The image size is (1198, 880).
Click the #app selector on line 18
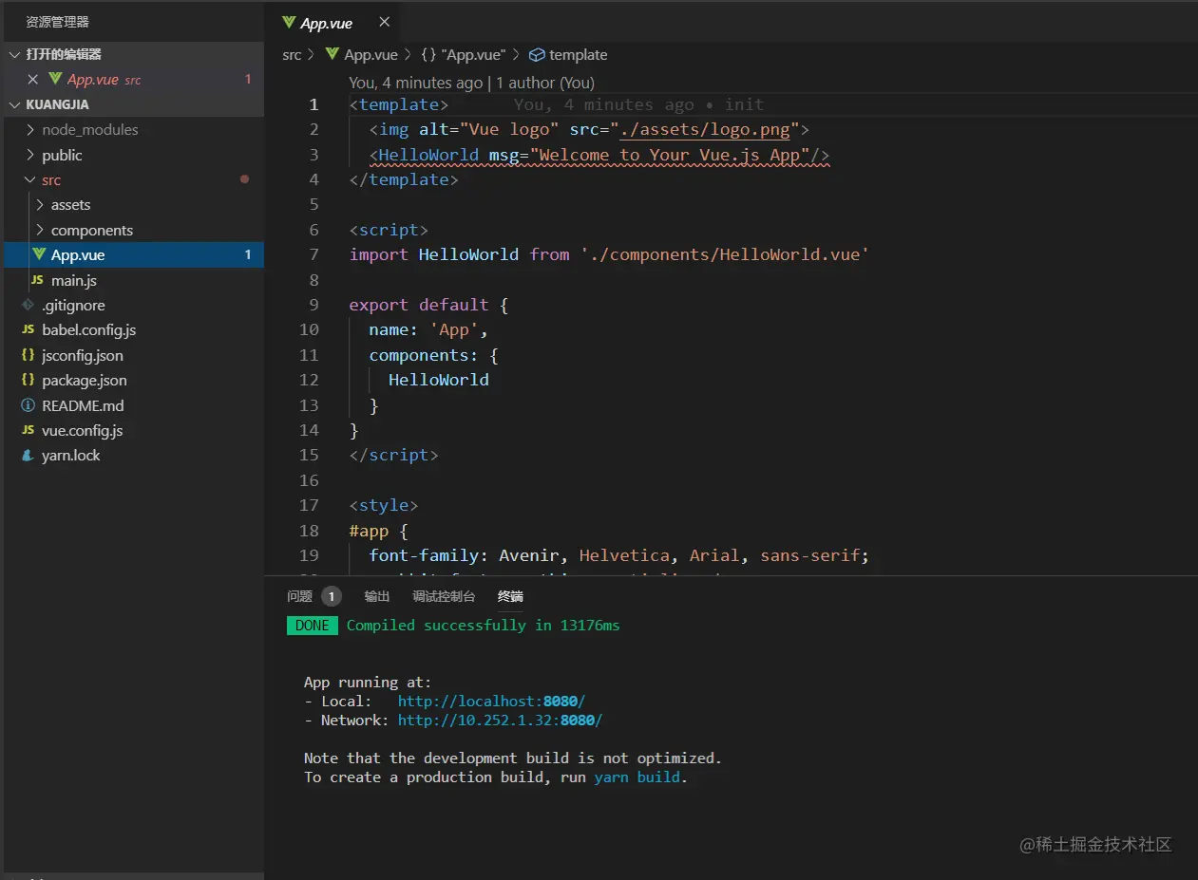(370, 530)
